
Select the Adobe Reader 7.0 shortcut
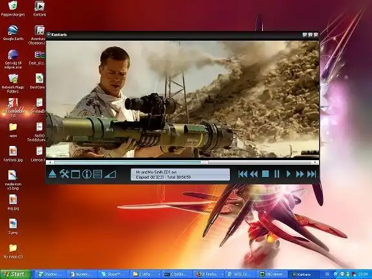[13, 107]
